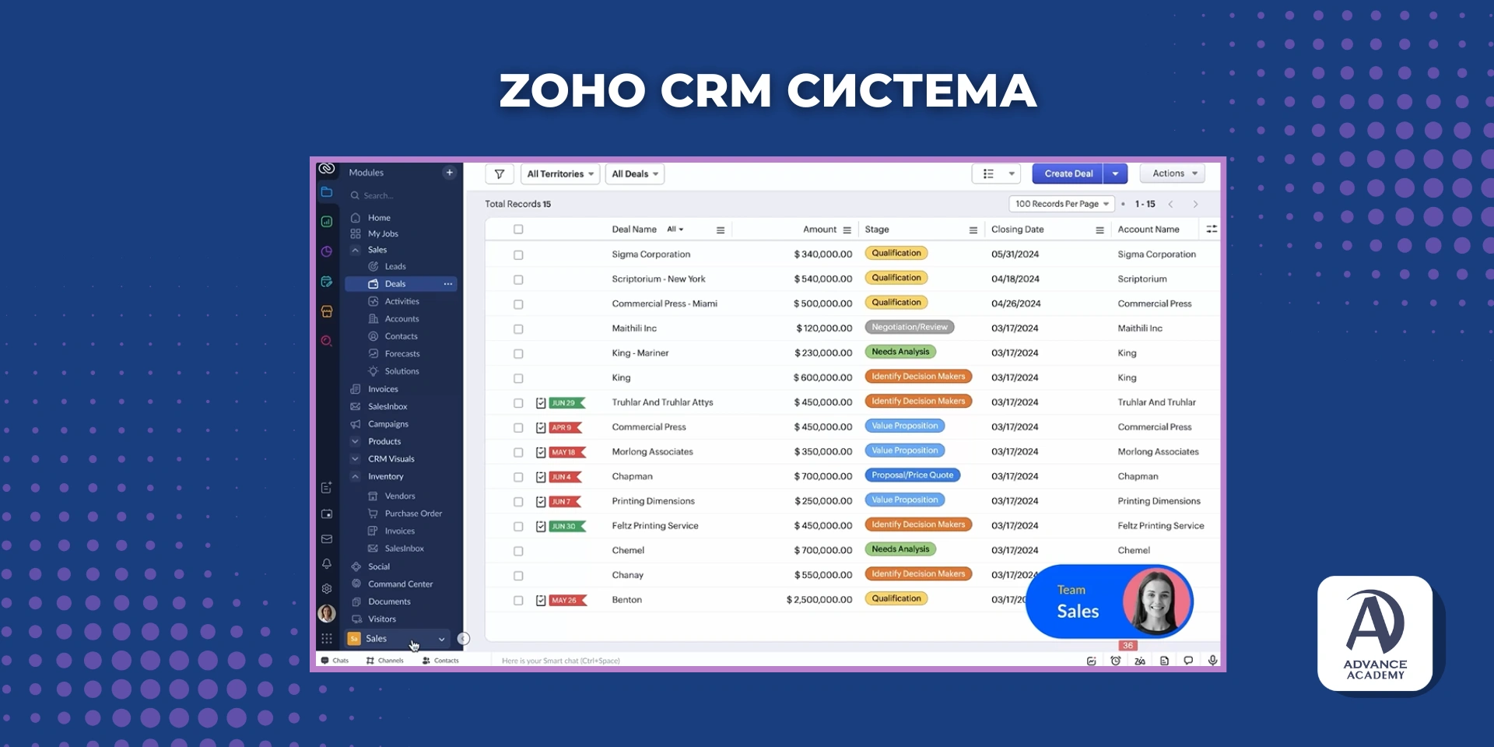
Task: Expand the CRM Visuals section
Action: pyautogui.click(x=356, y=459)
